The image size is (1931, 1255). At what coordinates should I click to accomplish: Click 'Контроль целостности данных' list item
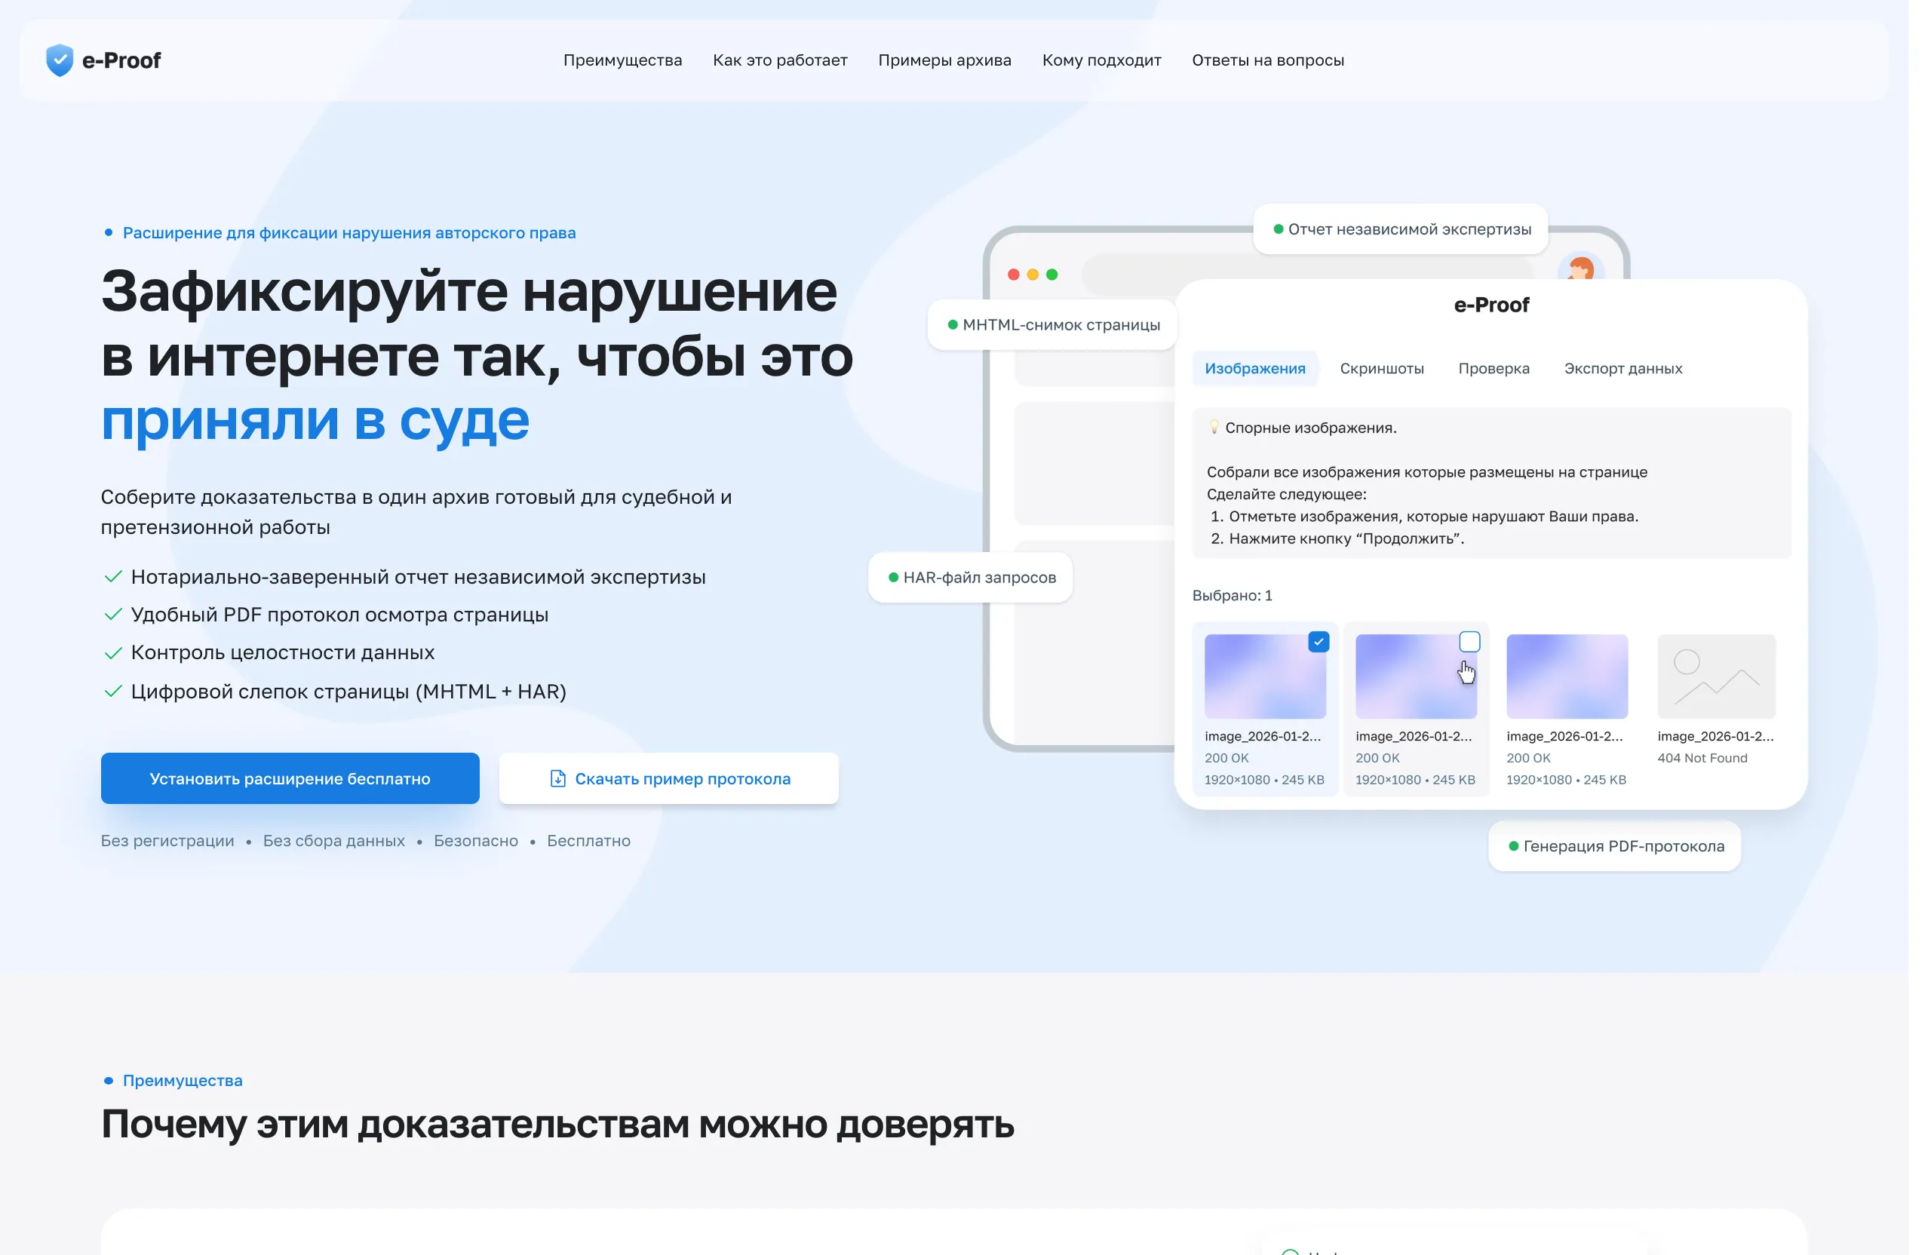[x=282, y=652]
